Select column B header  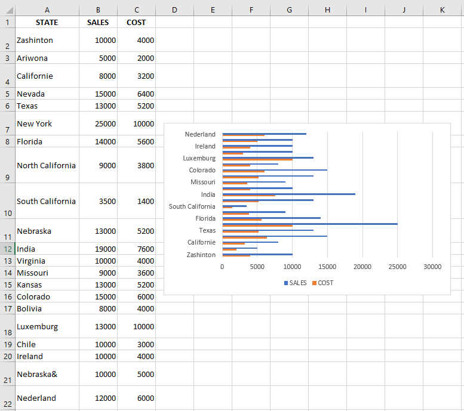click(x=98, y=10)
